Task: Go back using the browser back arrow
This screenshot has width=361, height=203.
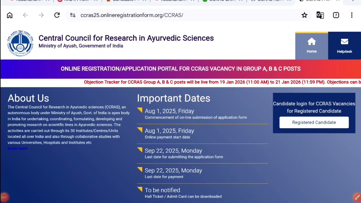Action: [x=25, y=15]
